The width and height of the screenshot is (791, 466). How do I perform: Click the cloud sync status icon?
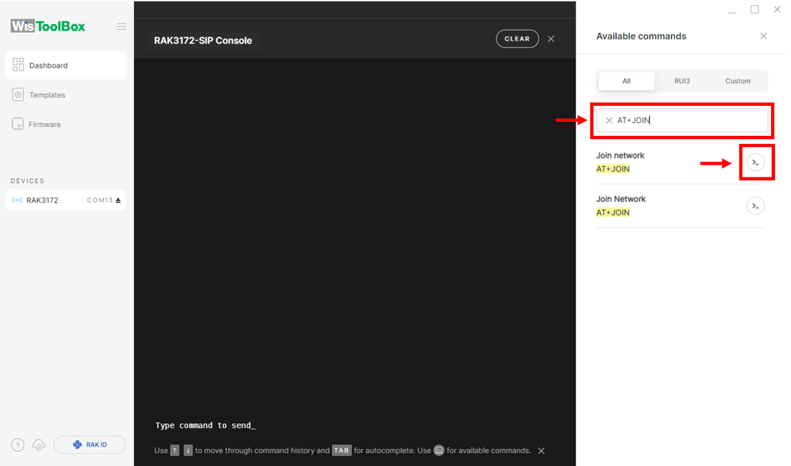pos(39,445)
